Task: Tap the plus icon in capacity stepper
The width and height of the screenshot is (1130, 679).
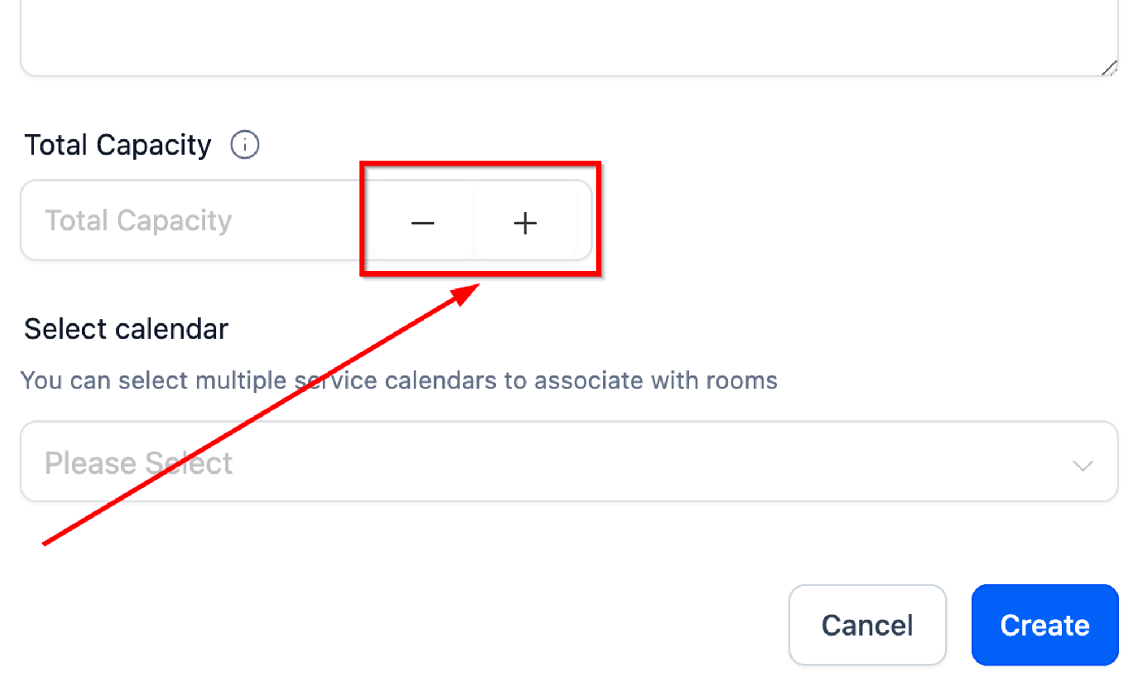Action: pos(525,223)
